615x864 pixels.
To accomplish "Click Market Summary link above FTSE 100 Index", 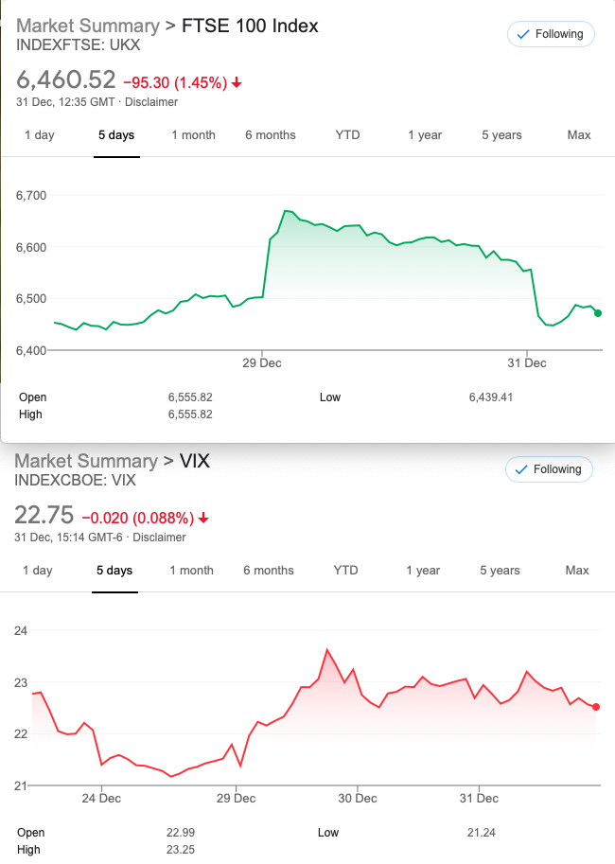I will point(88,26).
